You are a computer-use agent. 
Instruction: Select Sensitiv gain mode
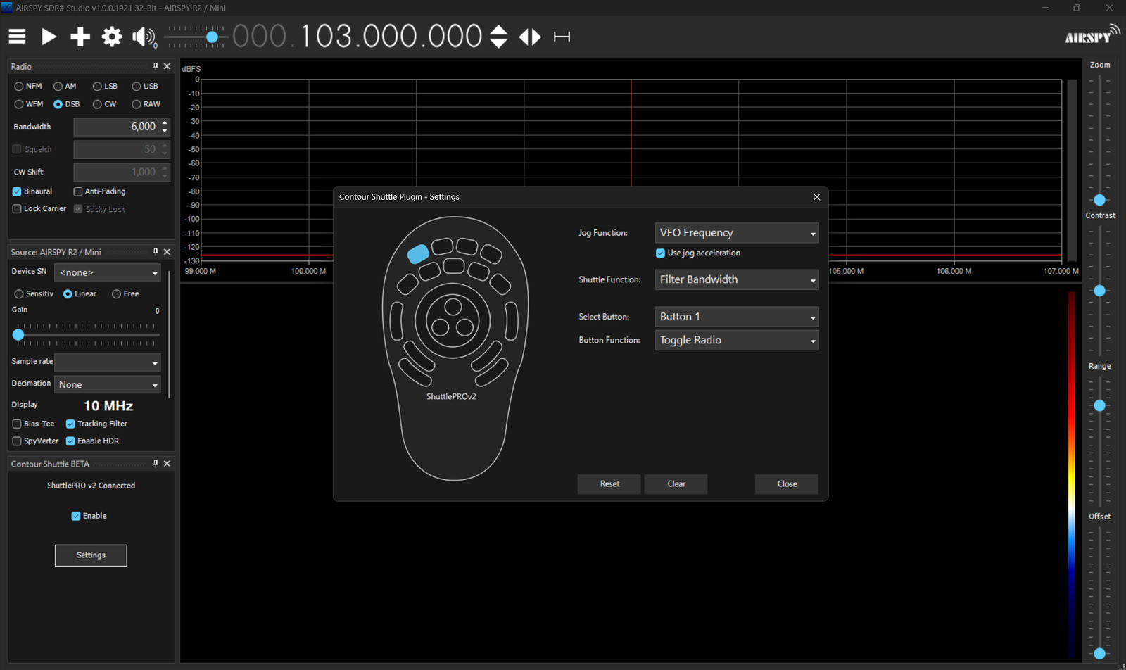tap(33, 294)
